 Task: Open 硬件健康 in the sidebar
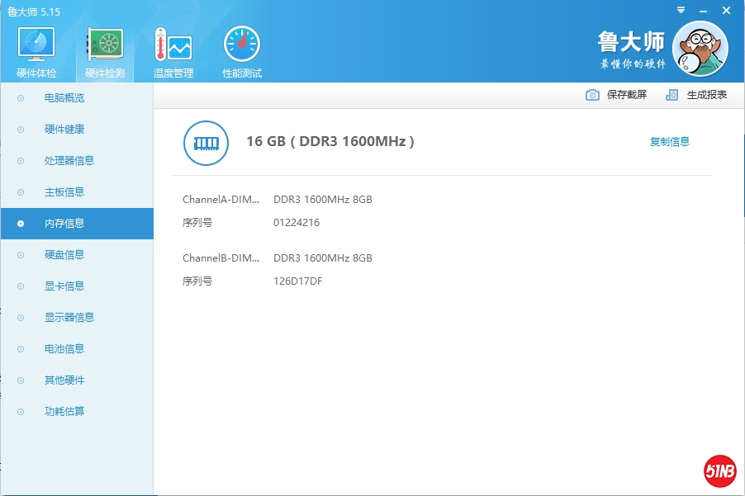point(64,130)
